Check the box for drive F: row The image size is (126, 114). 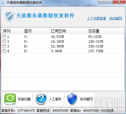point(4,51)
